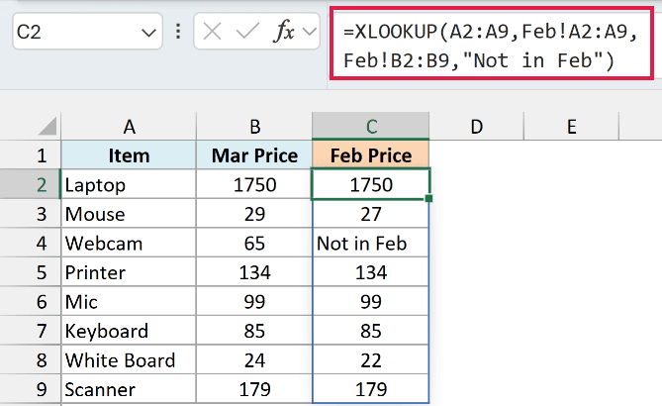Screen dimensions: 662x406
Task: Select empty cell D2
Action: click(477, 184)
